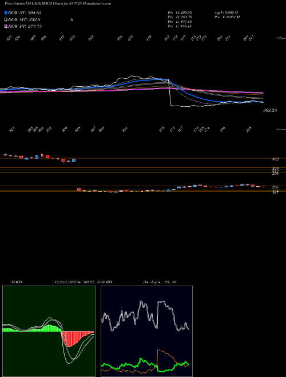The height and width of the screenshot is (377, 286).
Task: Click the 391 value in the Lows row
Action: tap(125, 129)
